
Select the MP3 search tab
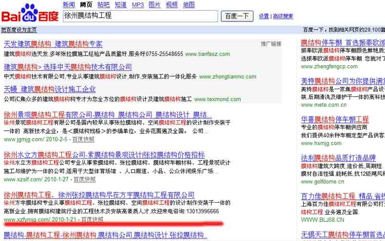pos(138,5)
